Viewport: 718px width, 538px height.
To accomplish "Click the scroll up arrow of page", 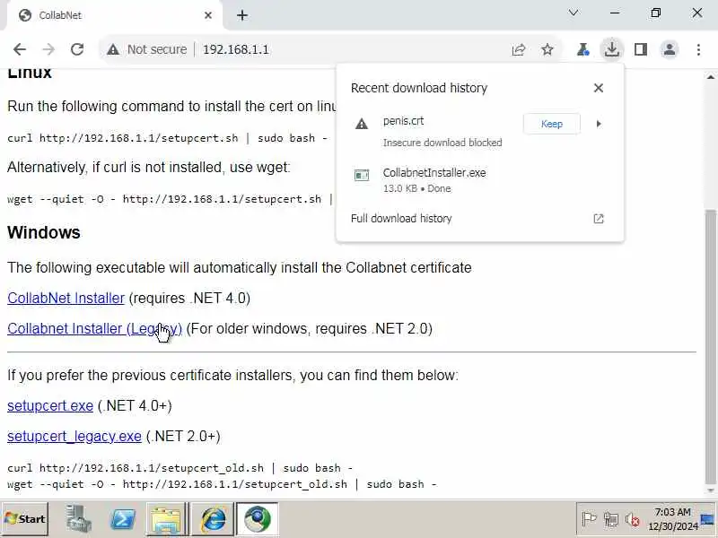I will click(x=710, y=76).
